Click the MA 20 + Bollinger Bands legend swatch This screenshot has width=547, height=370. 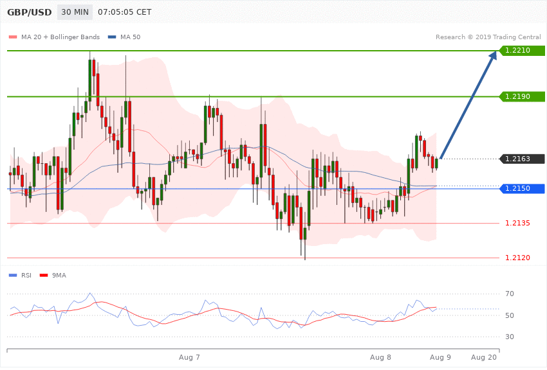[13, 37]
